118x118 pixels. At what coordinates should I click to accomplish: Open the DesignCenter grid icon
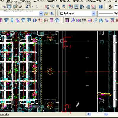point(76,6)
